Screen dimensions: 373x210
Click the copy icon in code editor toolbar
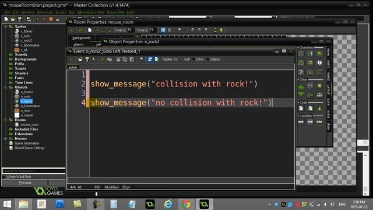click(125, 60)
